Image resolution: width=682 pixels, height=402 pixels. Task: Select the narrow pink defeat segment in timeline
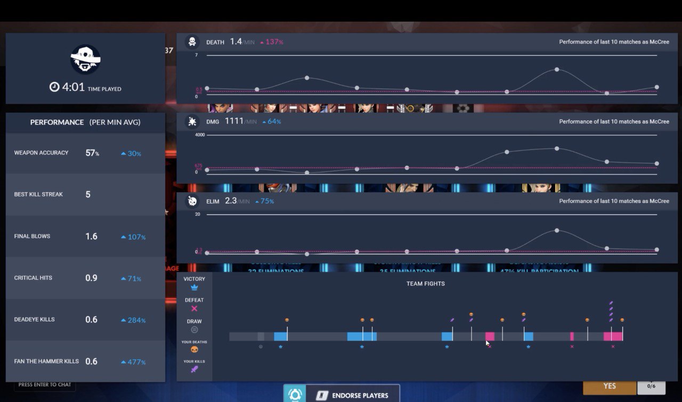pyautogui.click(x=572, y=337)
